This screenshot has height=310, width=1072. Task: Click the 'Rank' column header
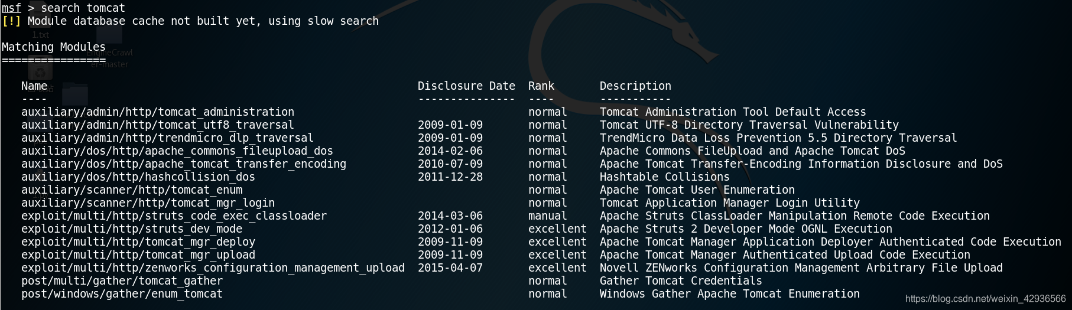click(x=541, y=86)
